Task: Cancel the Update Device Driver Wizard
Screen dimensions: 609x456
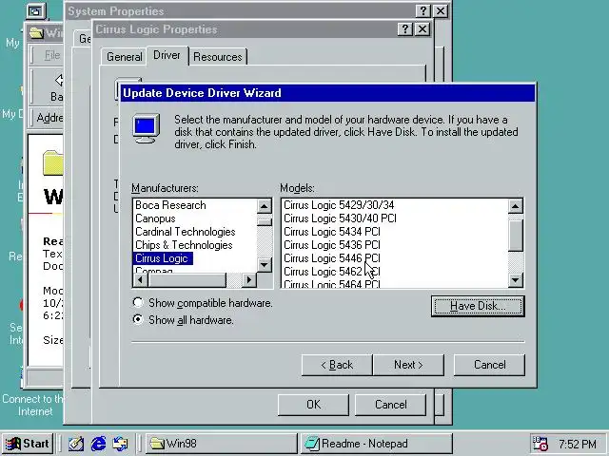Action: pos(489,365)
